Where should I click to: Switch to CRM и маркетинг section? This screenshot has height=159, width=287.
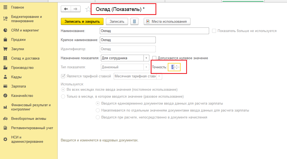tap(6, 30)
